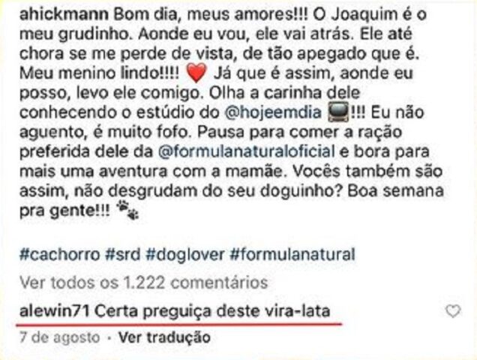This screenshot has width=477, height=360.
Task: Like the alewin71 comment with heart icon
Action: point(453,311)
